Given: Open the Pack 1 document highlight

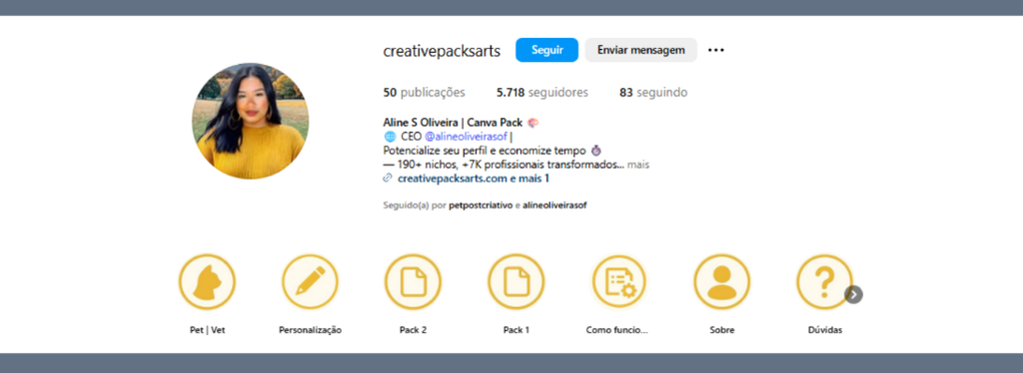Looking at the screenshot, I should [x=516, y=282].
